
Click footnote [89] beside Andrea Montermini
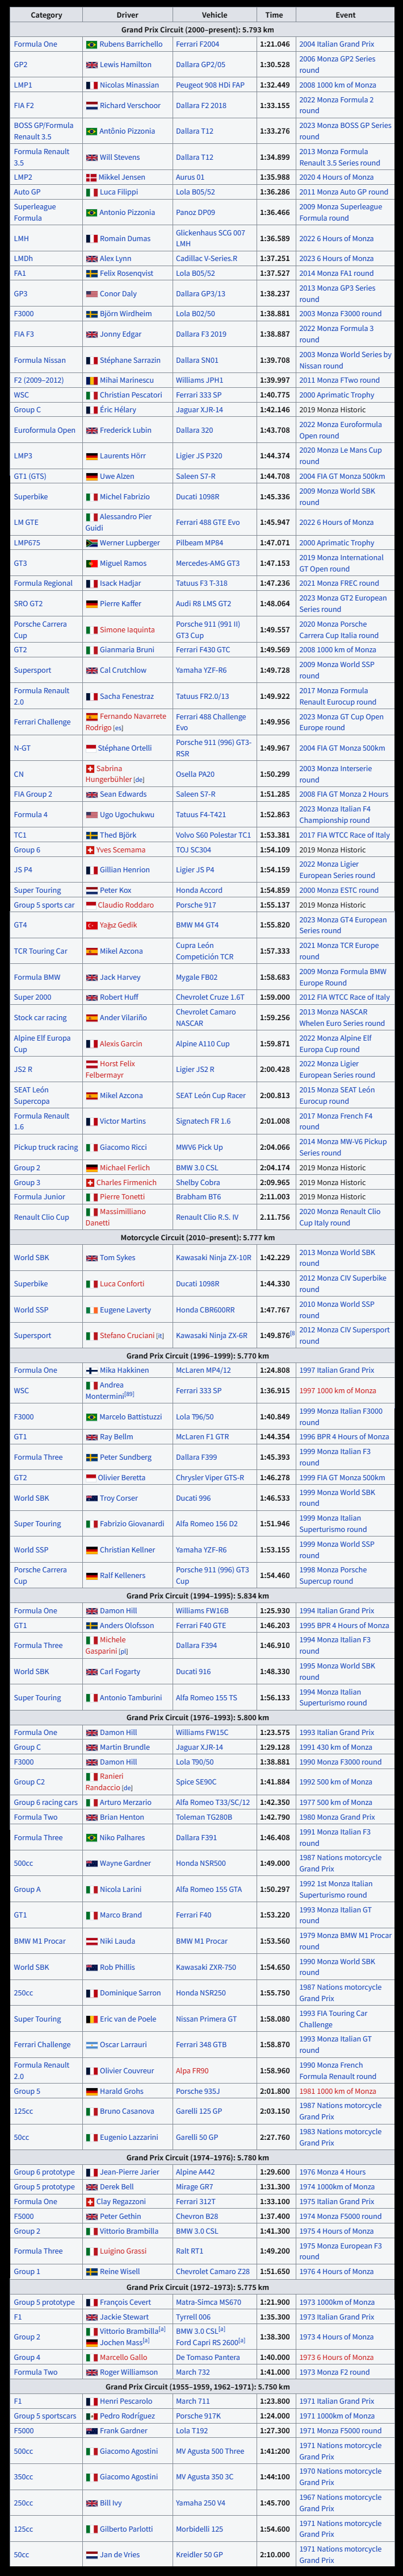(x=129, y=1395)
